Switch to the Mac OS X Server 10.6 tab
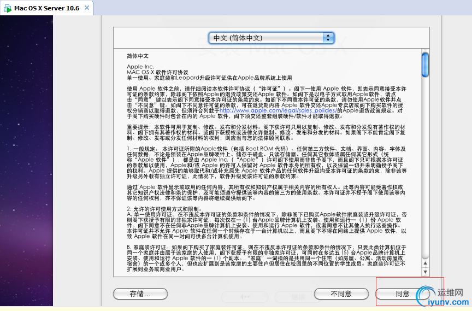 coord(46,8)
